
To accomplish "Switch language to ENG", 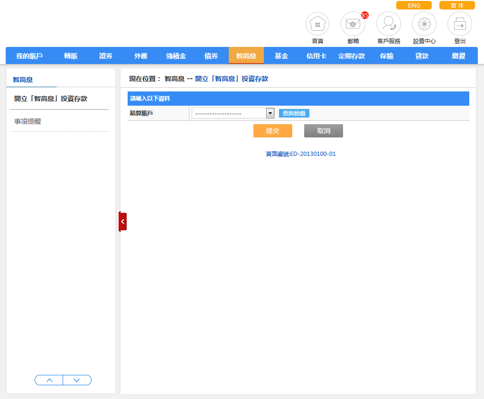I will click(x=414, y=6).
